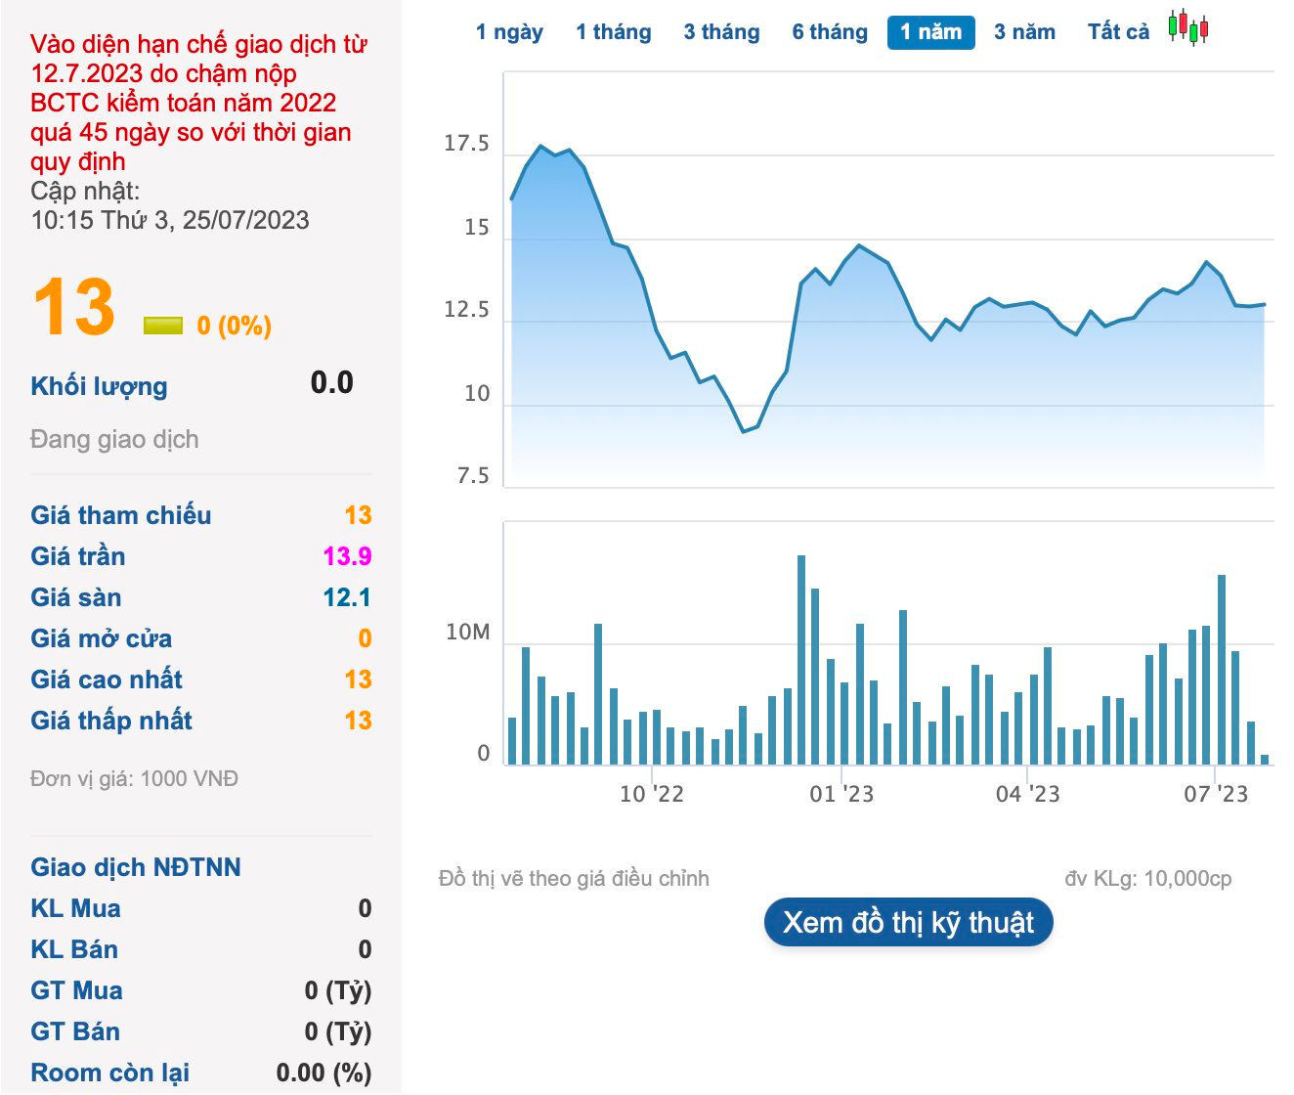The width and height of the screenshot is (1294, 1095).
Task: Select the '6 tháng' time range tab
Action: tap(830, 32)
